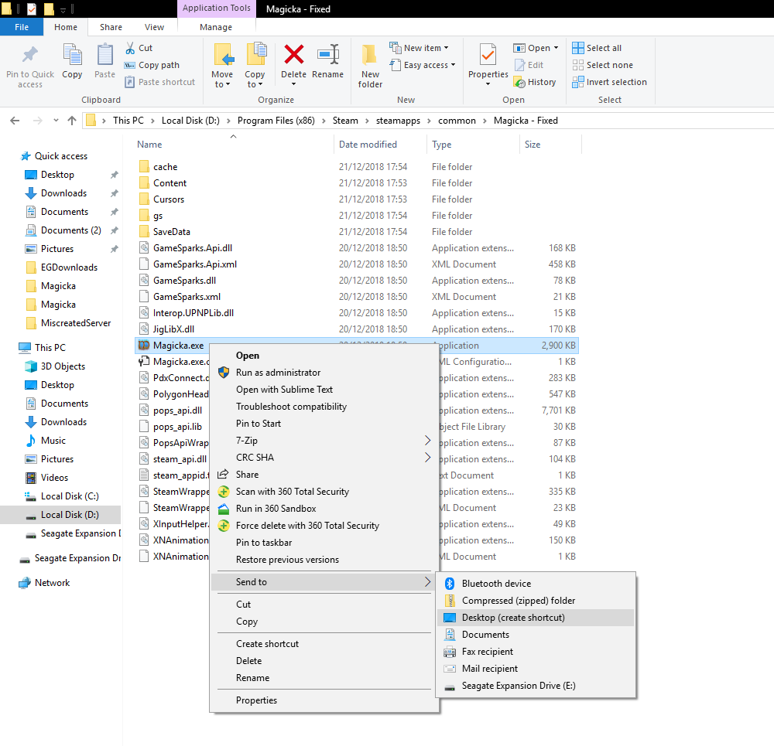
Task: Click Select all in ribbon
Action: (597, 48)
